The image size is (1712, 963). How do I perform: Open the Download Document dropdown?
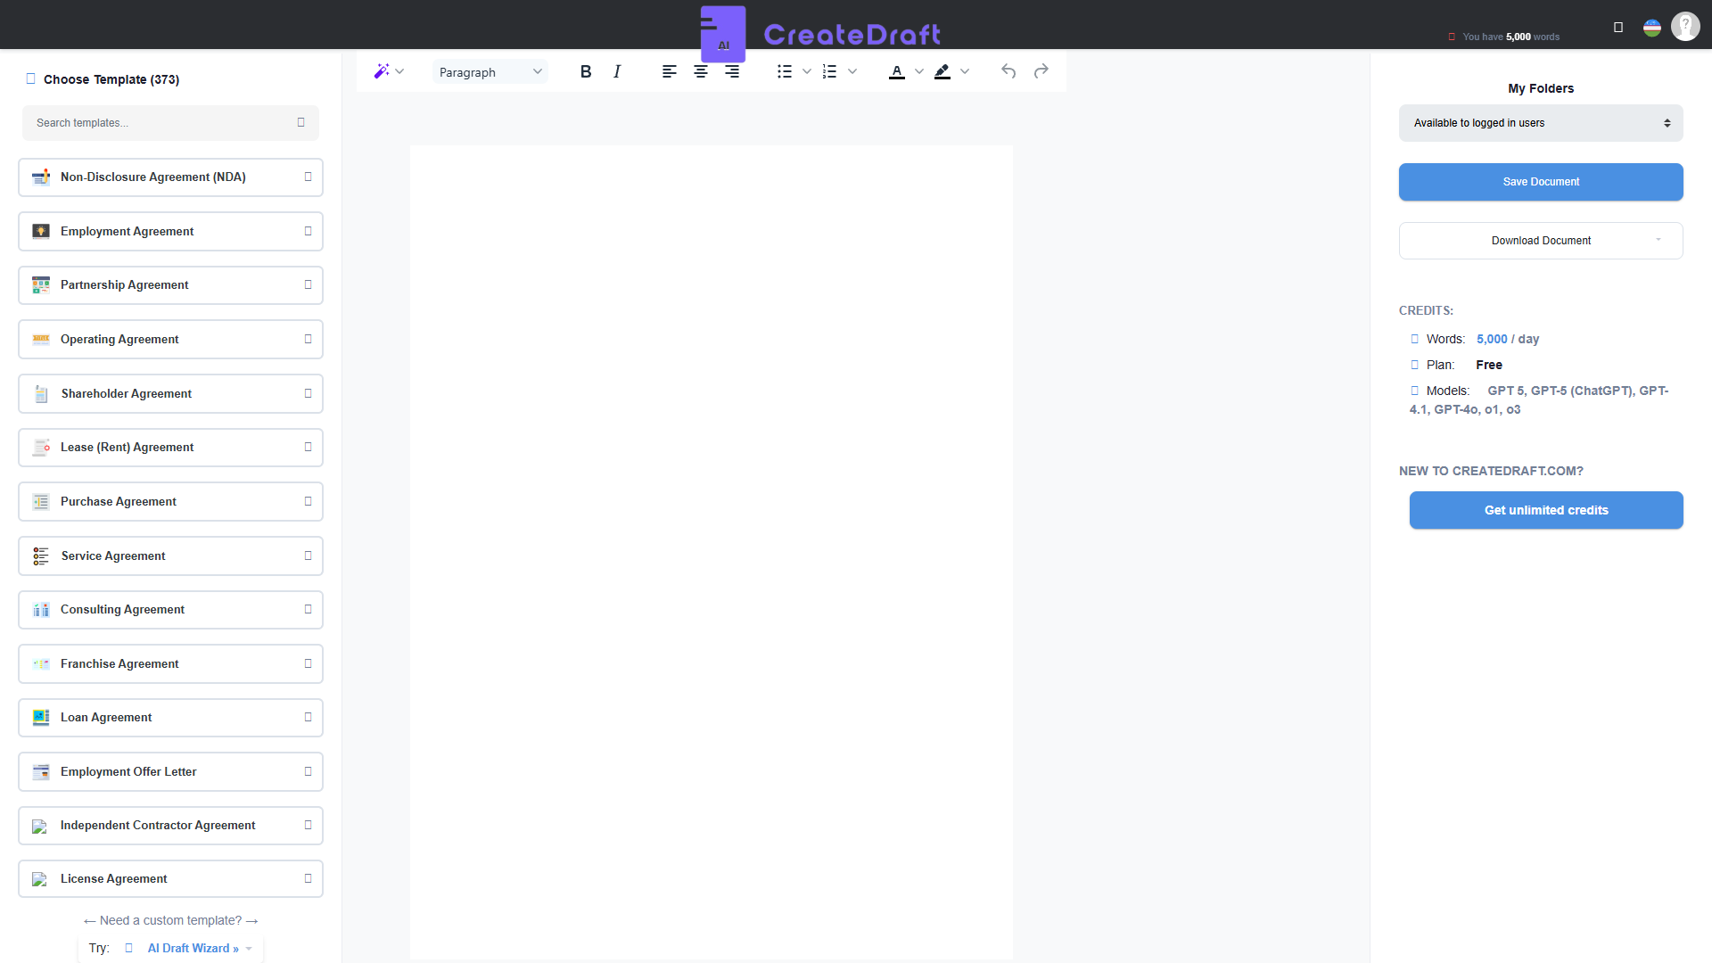1541,241
